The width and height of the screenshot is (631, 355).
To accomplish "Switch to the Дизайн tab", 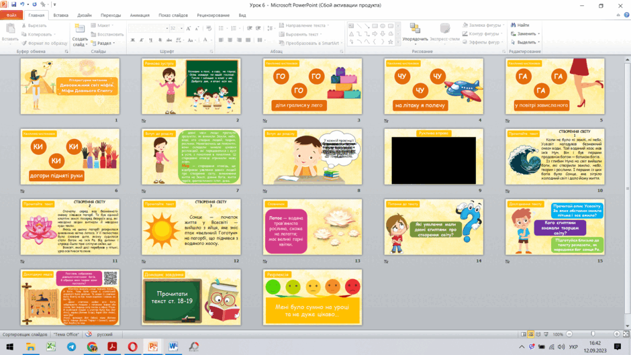I will [85, 15].
